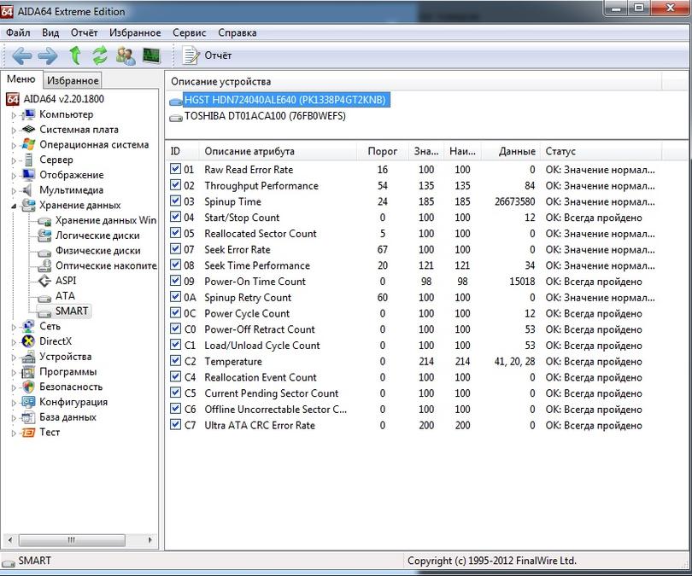Select the Системная плата icon
This screenshot has width=692, height=576.
coord(29,130)
